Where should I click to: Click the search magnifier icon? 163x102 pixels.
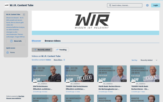[110, 5]
